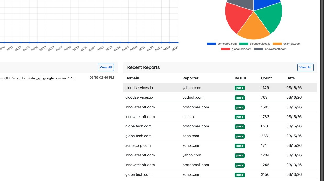This screenshot has height=181, width=324.
Task: Open View All in Recent Reports
Action: point(305,67)
